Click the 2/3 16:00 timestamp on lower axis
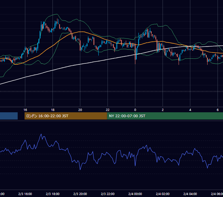This screenshot has height=197, width=223. coord(25,194)
